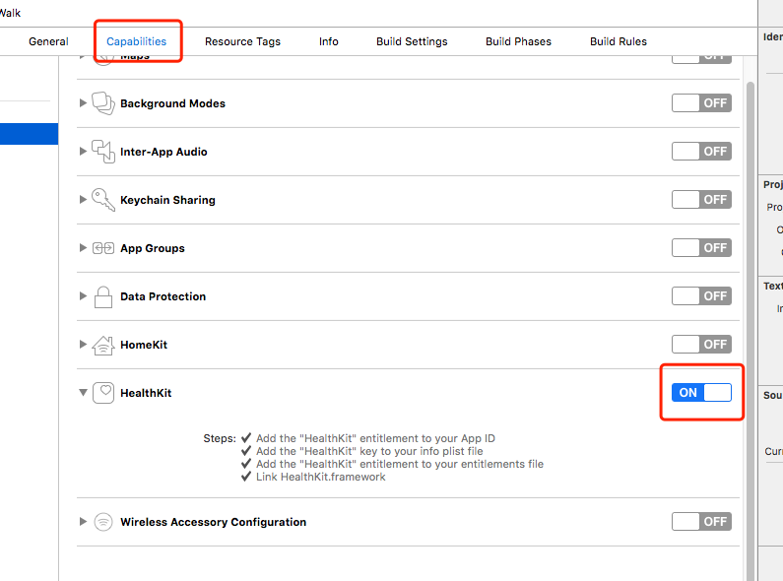Click the HealthKit heart icon
783x581 pixels.
pos(103,393)
